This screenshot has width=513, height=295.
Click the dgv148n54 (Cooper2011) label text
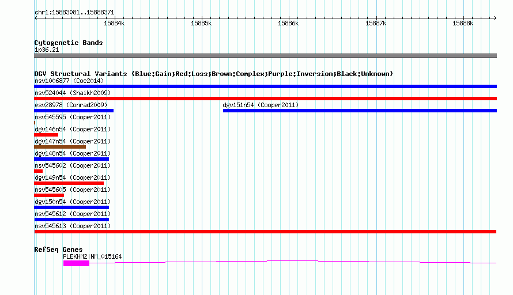coord(73,153)
